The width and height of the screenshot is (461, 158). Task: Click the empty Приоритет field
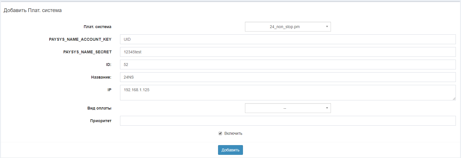click(288, 121)
